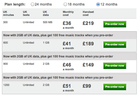Viewport: 138px width, 96px height.
Task: Click the Plan length label
Action: click(x=15, y=4)
